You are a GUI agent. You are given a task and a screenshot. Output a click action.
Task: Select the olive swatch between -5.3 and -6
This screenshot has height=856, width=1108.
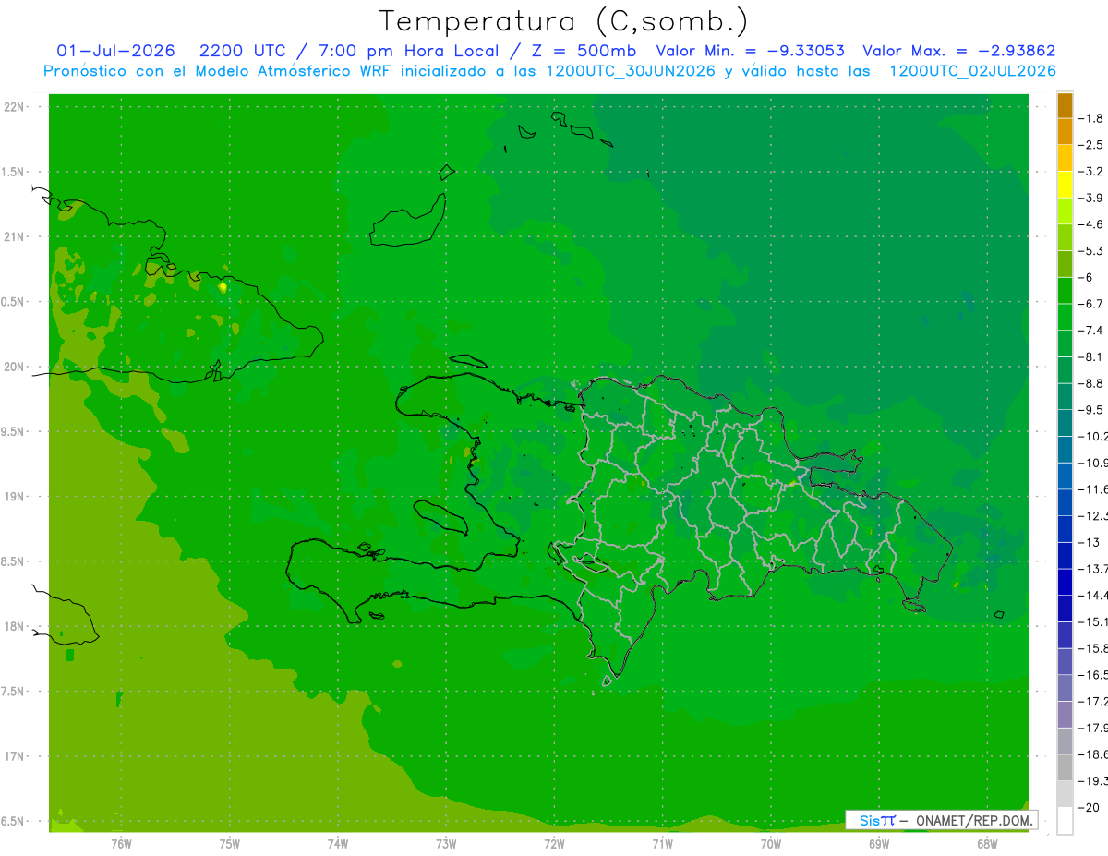[x=1065, y=264]
